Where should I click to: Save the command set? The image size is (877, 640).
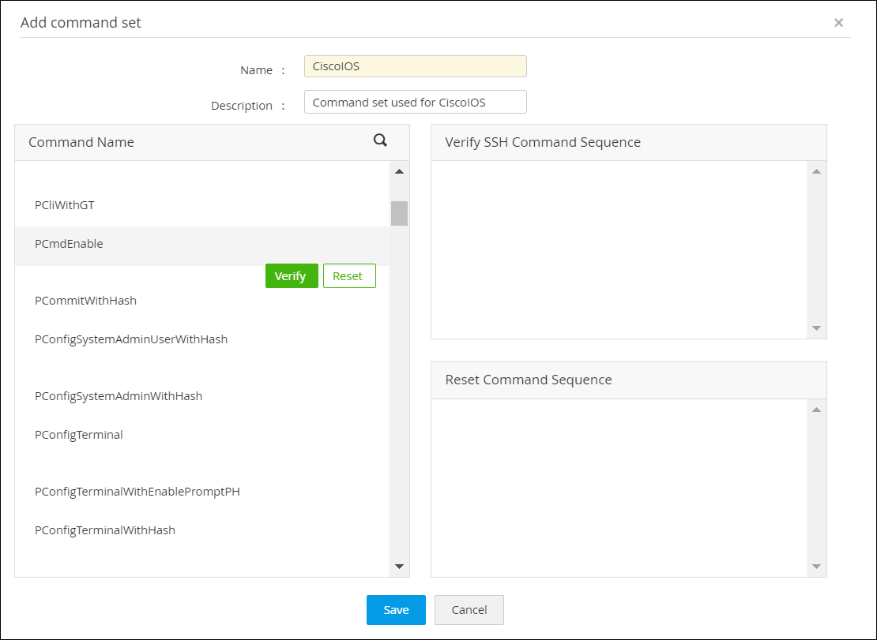396,610
